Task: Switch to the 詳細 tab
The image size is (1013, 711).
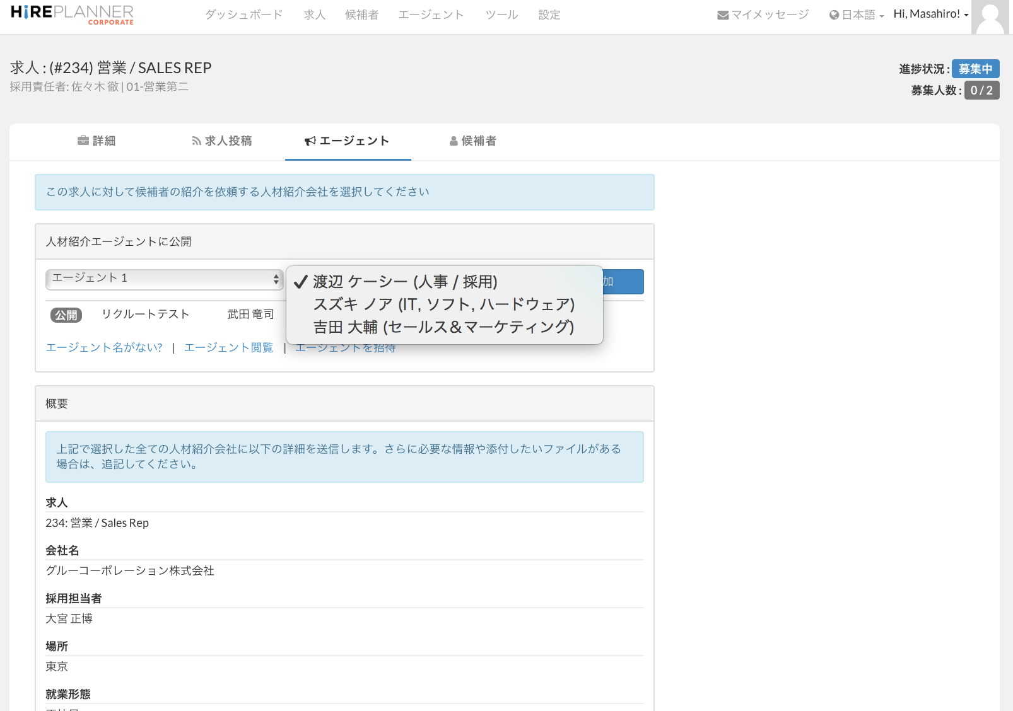Action: coord(97,141)
